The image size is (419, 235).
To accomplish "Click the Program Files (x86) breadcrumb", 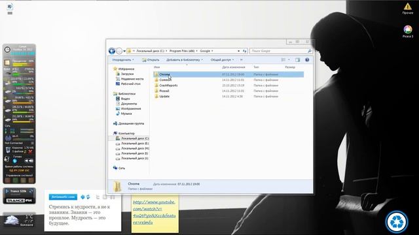I will tap(182, 51).
